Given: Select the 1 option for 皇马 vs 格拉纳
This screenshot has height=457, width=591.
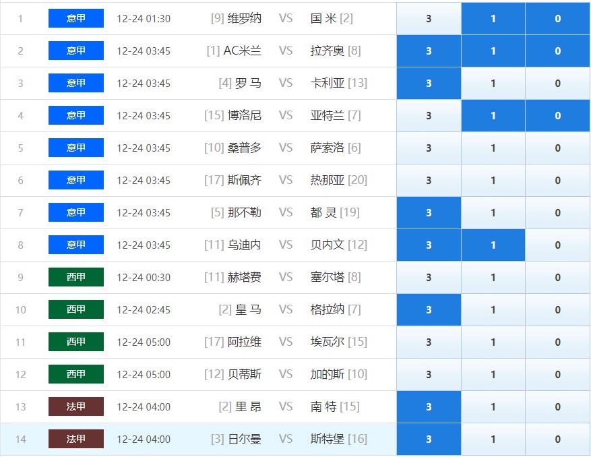Looking at the screenshot, I should (493, 310).
